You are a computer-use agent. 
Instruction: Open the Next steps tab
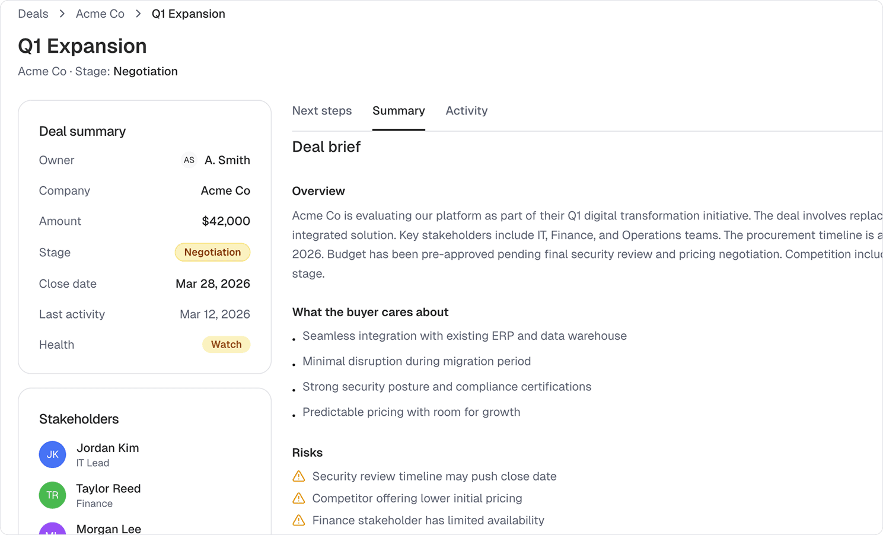[322, 111]
